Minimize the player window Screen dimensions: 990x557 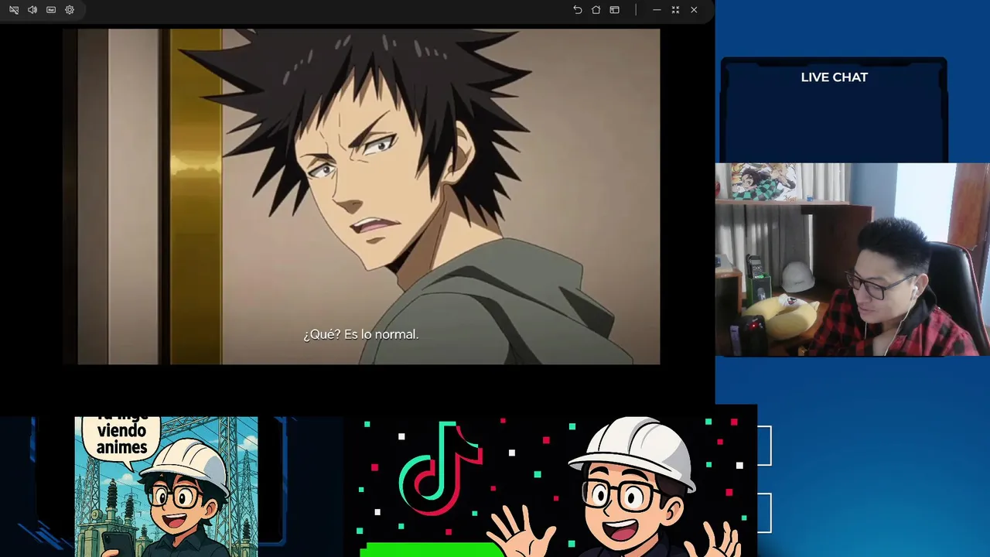point(657,10)
